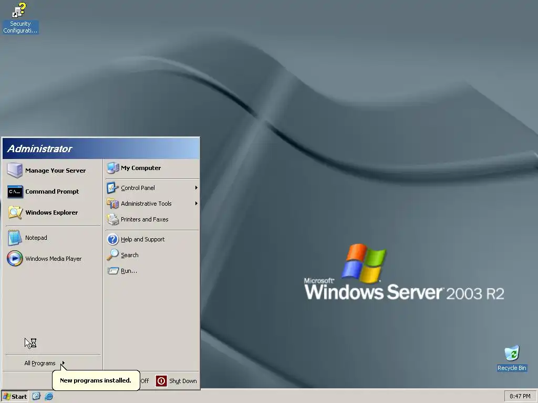Click the Start button
The image size is (538, 403).
point(14,397)
